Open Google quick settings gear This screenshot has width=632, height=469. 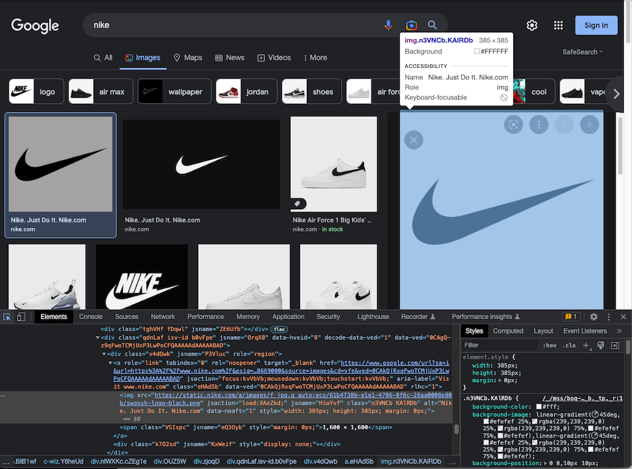tap(532, 25)
